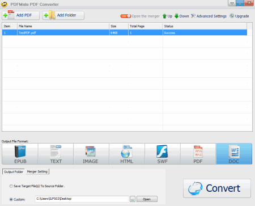Click the Add Folder button

(63, 15)
